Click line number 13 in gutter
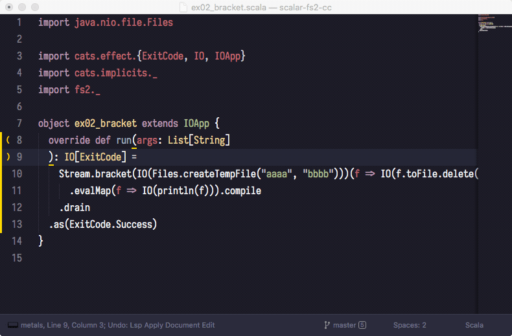Image resolution: width=512 pixels, height=336 pixels. (17, 224)
